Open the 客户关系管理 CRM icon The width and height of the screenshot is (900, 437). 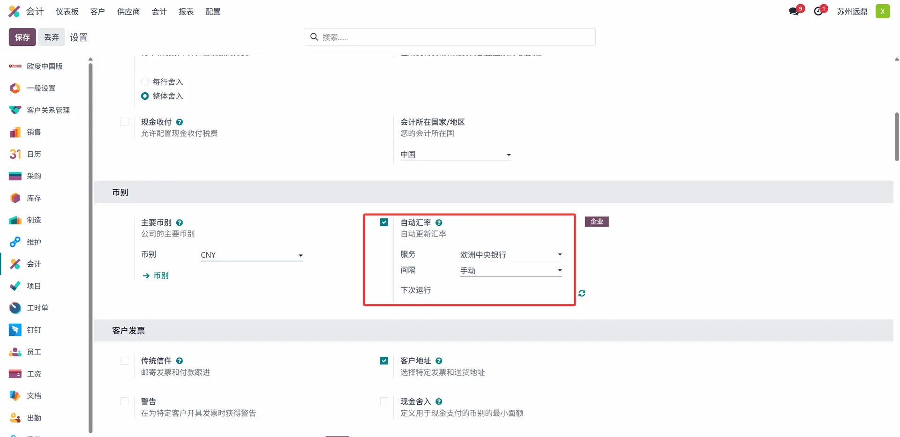(x=15, y=110)
